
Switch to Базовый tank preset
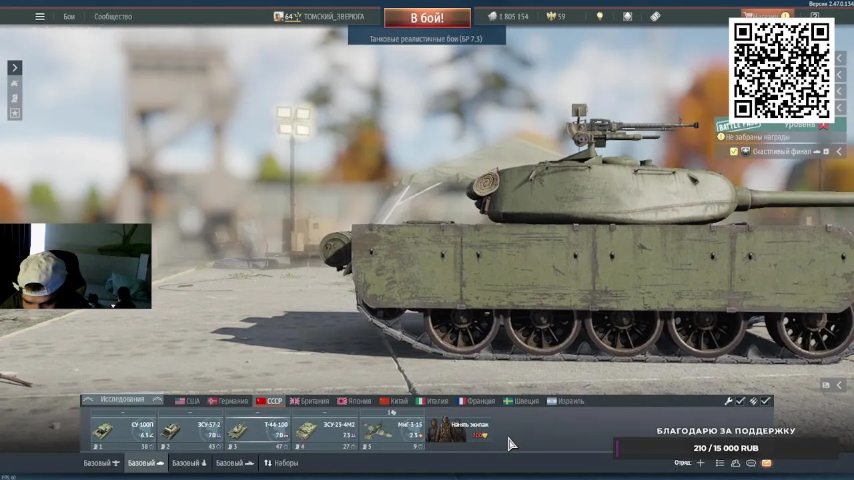click(x=146, y=463)
